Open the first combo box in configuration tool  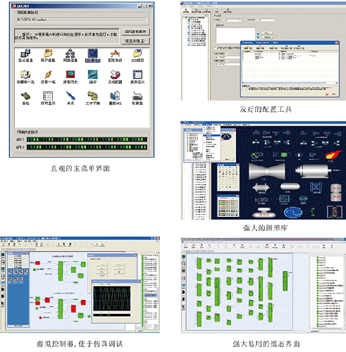[233, 20]
